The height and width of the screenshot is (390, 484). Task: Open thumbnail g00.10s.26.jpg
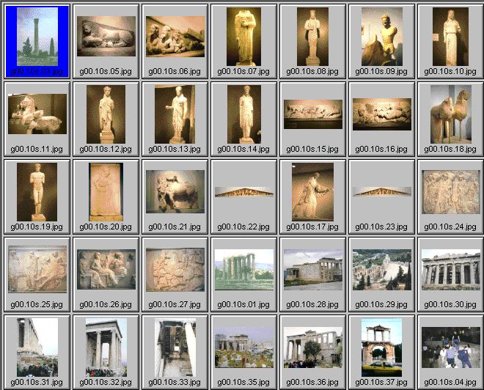[x=106, y=269]
